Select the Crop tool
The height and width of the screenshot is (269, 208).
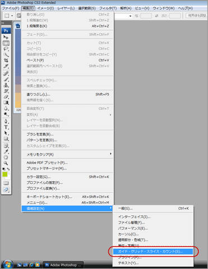(x=6, y=61)
